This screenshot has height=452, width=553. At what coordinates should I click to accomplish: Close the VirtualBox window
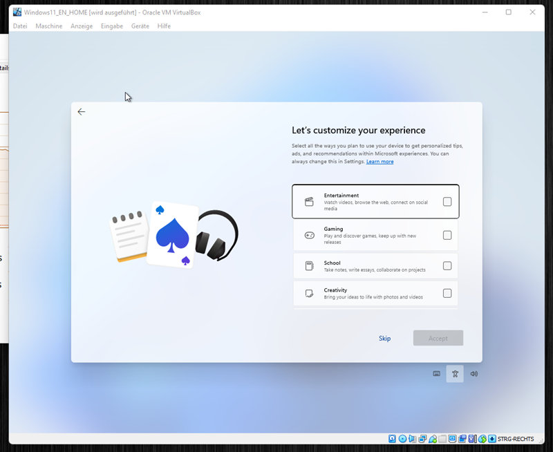[532, 12]
